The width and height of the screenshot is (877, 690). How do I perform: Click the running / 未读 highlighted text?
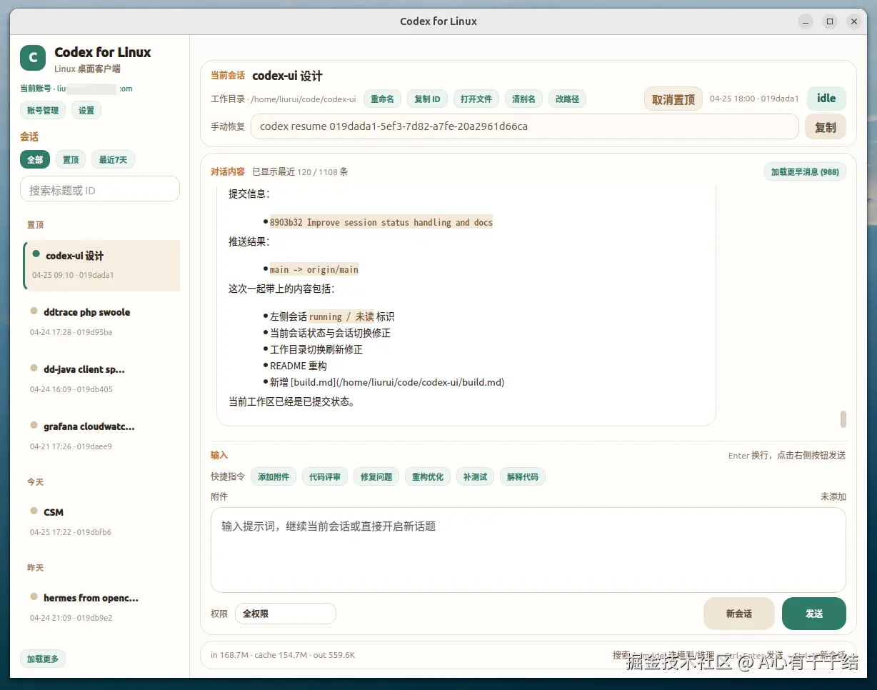pyautogui.click(x=341, y=316)
